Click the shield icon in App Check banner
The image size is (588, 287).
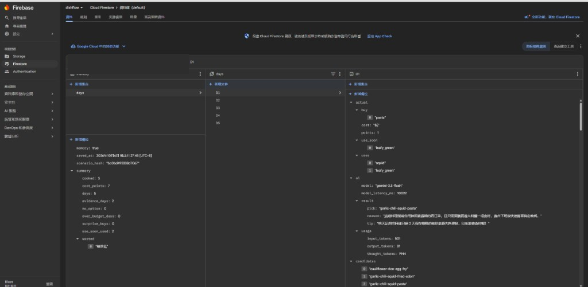click(246, 36)
